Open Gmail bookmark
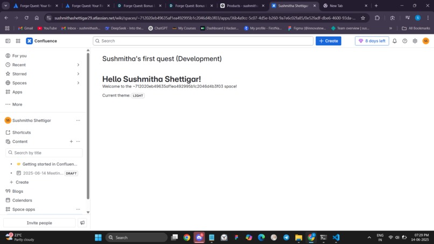 [25, 28]
